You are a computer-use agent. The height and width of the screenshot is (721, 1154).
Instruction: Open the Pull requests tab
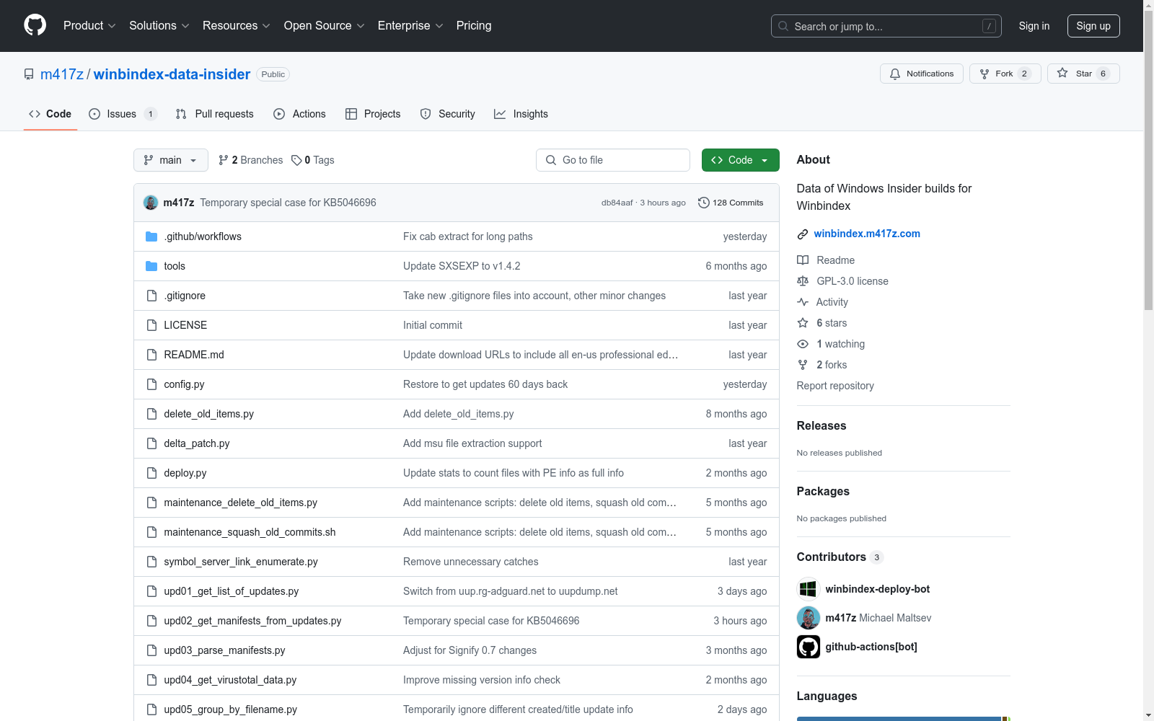pyautogui.click(x=215, y=114)
